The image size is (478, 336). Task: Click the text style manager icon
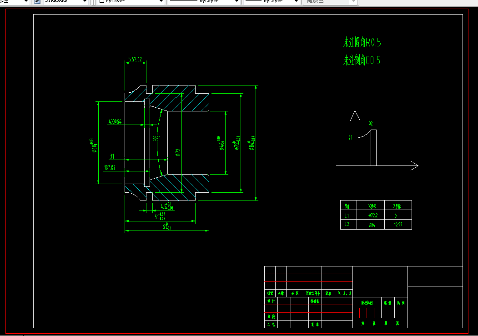click(37, 1)
